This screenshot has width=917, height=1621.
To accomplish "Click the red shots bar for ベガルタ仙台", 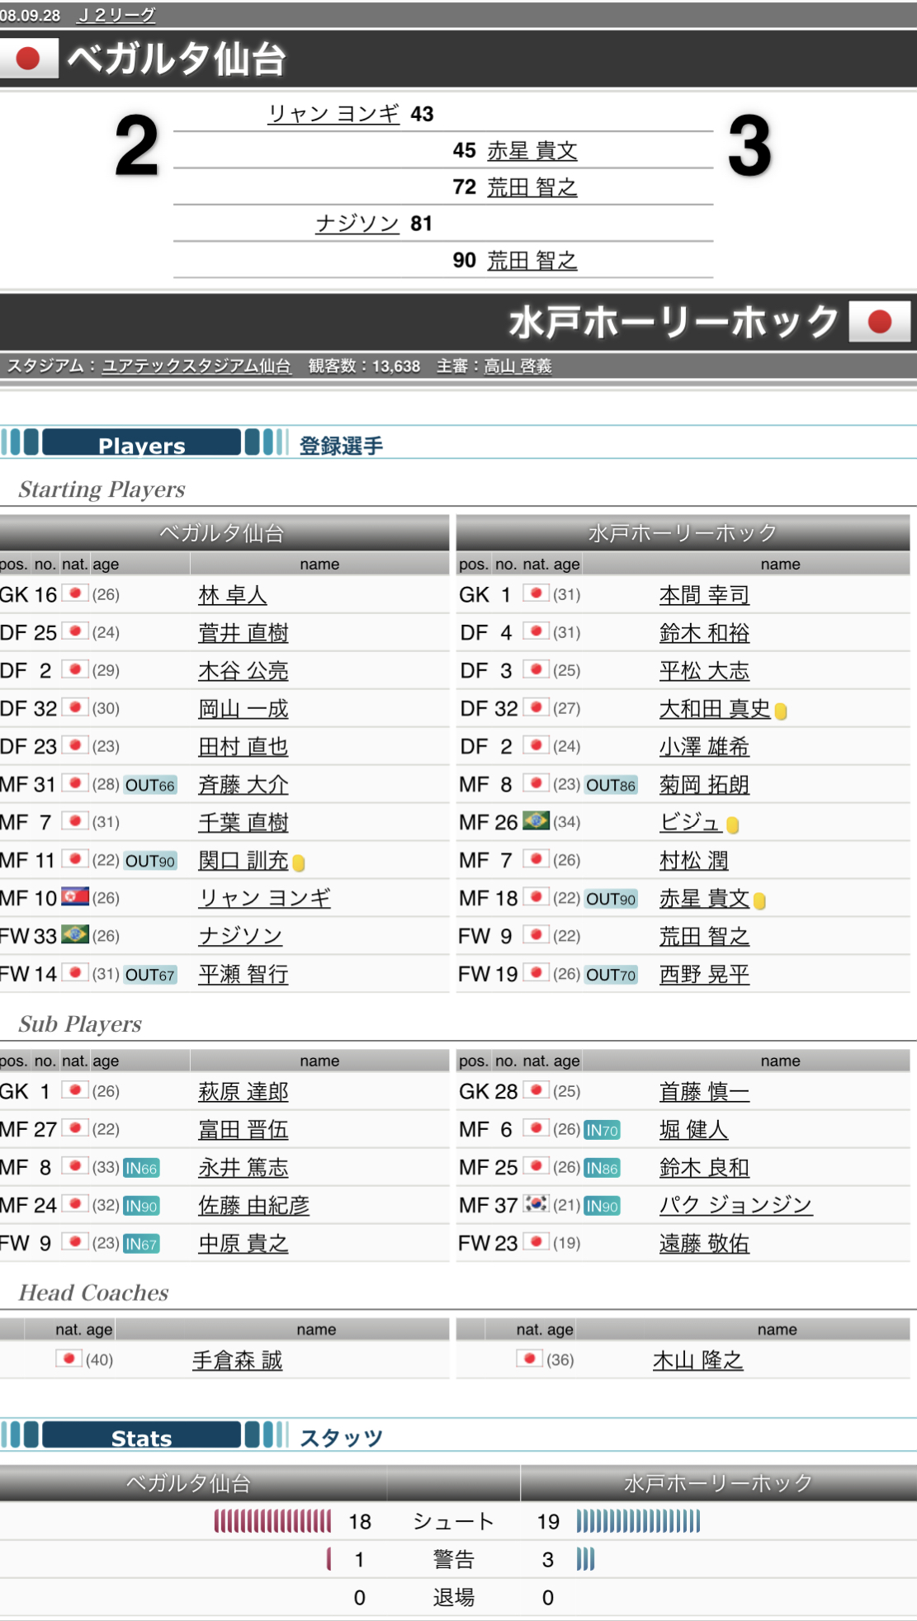I will 272,1521.
